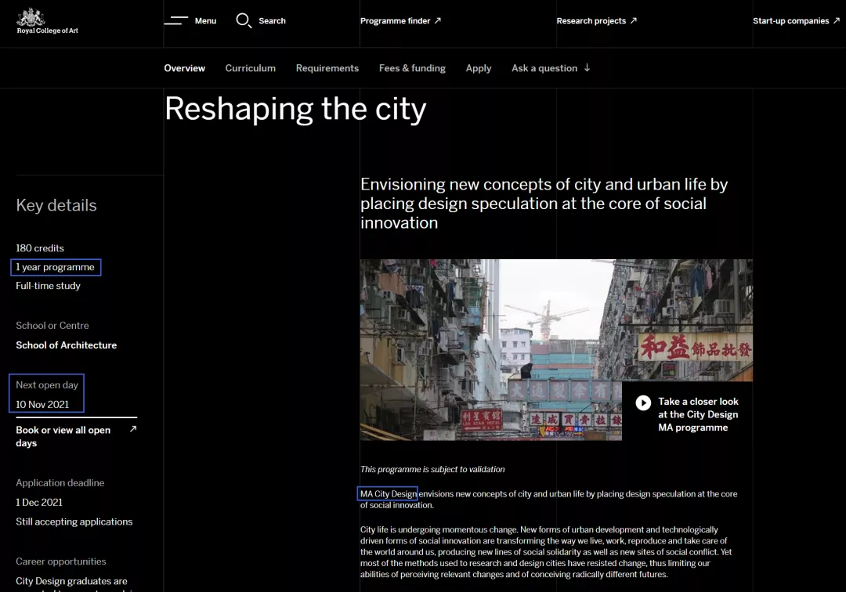Image resolution: width=846 pixels, height=592 pixels.
Task: Click the 10 Nov 2021 date
Action: (x=42, y=404)
